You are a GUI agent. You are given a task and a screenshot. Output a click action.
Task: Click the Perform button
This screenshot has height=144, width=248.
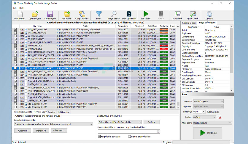click(151, 122)
